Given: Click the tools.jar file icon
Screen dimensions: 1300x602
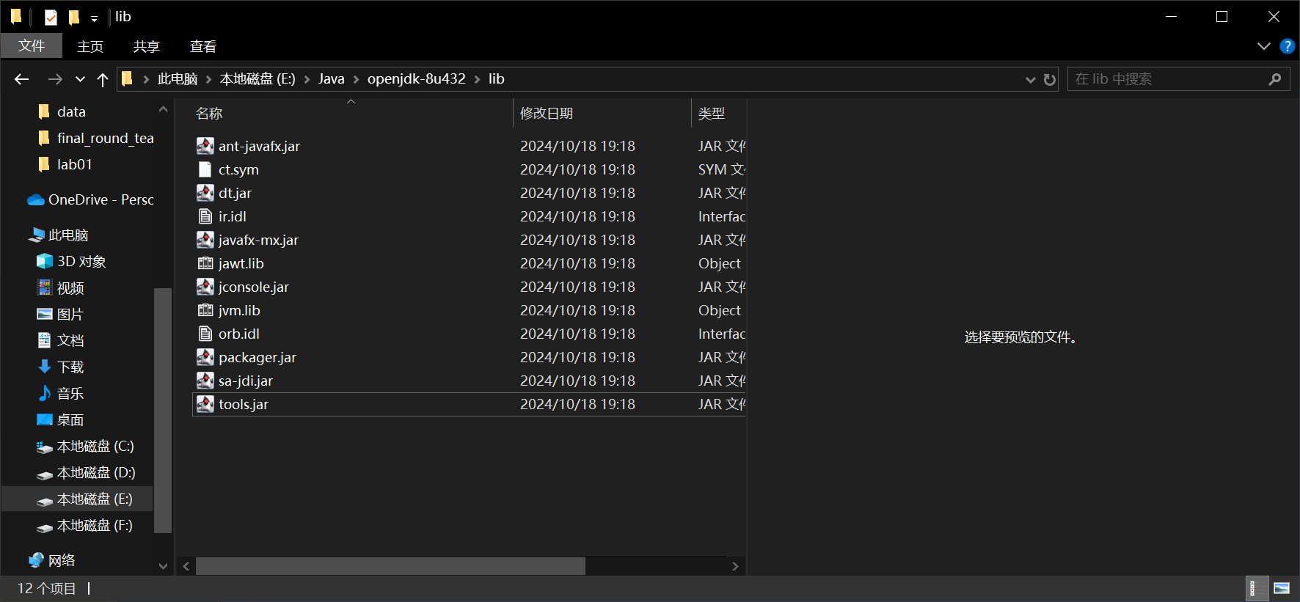Looking at the screenshot, I should 205,404.
